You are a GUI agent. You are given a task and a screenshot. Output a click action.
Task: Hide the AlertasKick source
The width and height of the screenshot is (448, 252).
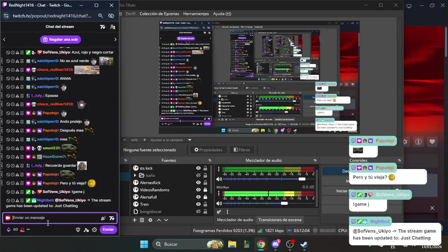(198, 183)
